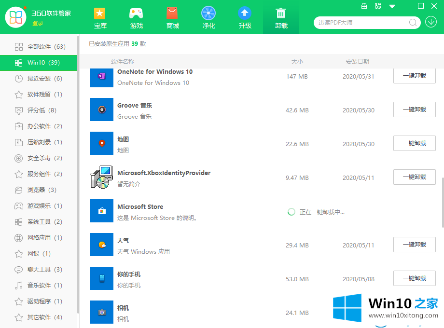Open the gift box icon in title bar

[x=364, y=6]
